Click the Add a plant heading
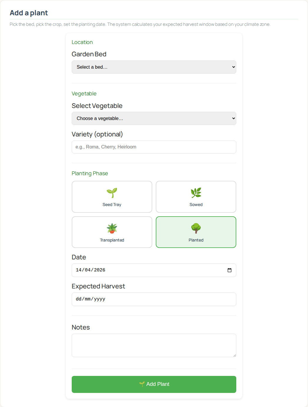Viewport: 308px width, 407px height. click(x=29, y=13)
